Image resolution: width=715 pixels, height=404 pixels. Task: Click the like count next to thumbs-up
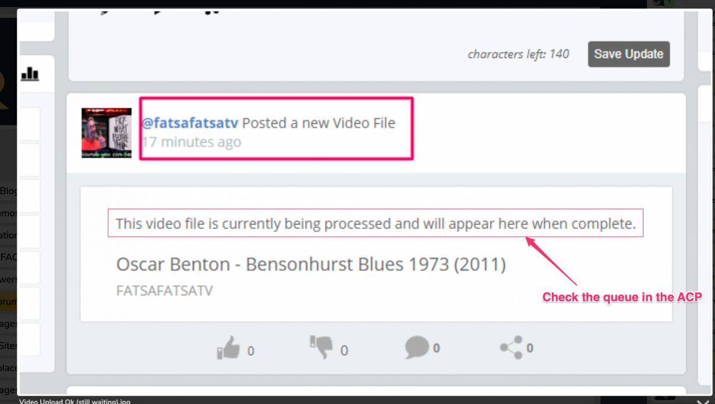[251, 351]
